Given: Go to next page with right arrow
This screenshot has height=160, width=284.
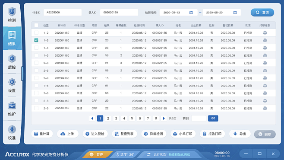Looking at the screenshot, I should click(164, 118).
